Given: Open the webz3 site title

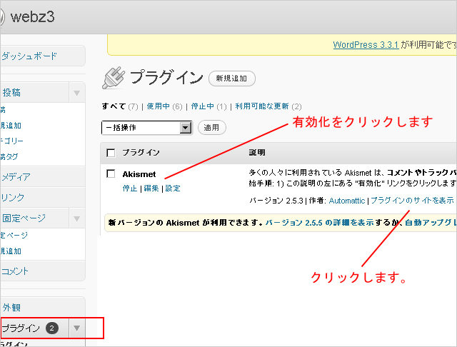Looking at the screenshot, I should [x=32, y=17].
